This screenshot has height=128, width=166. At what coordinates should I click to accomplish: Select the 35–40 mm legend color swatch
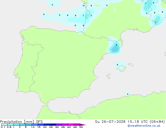pyautogui.click(x=65, y=125)
